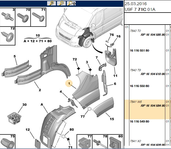The height and width of the screenshot is (149, 171).
Task: Select callout 12 cover plate label
Action: (x=28, y=130)
